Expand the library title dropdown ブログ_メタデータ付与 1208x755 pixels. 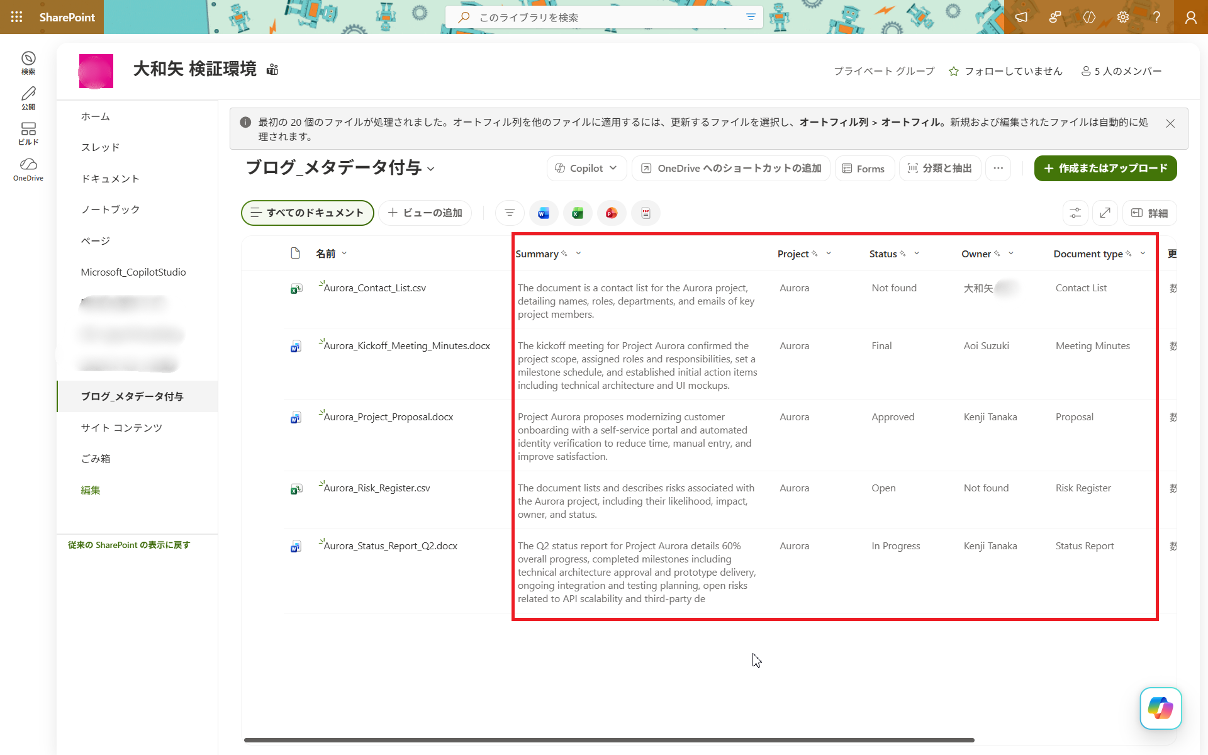pos(430,169)
